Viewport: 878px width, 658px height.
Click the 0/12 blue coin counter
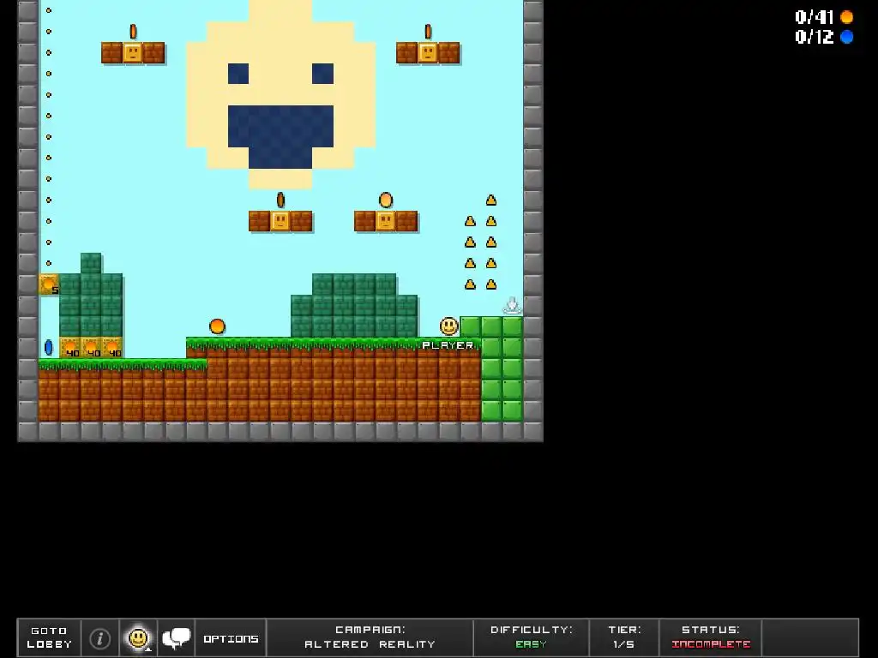click(x=824, y=37)
